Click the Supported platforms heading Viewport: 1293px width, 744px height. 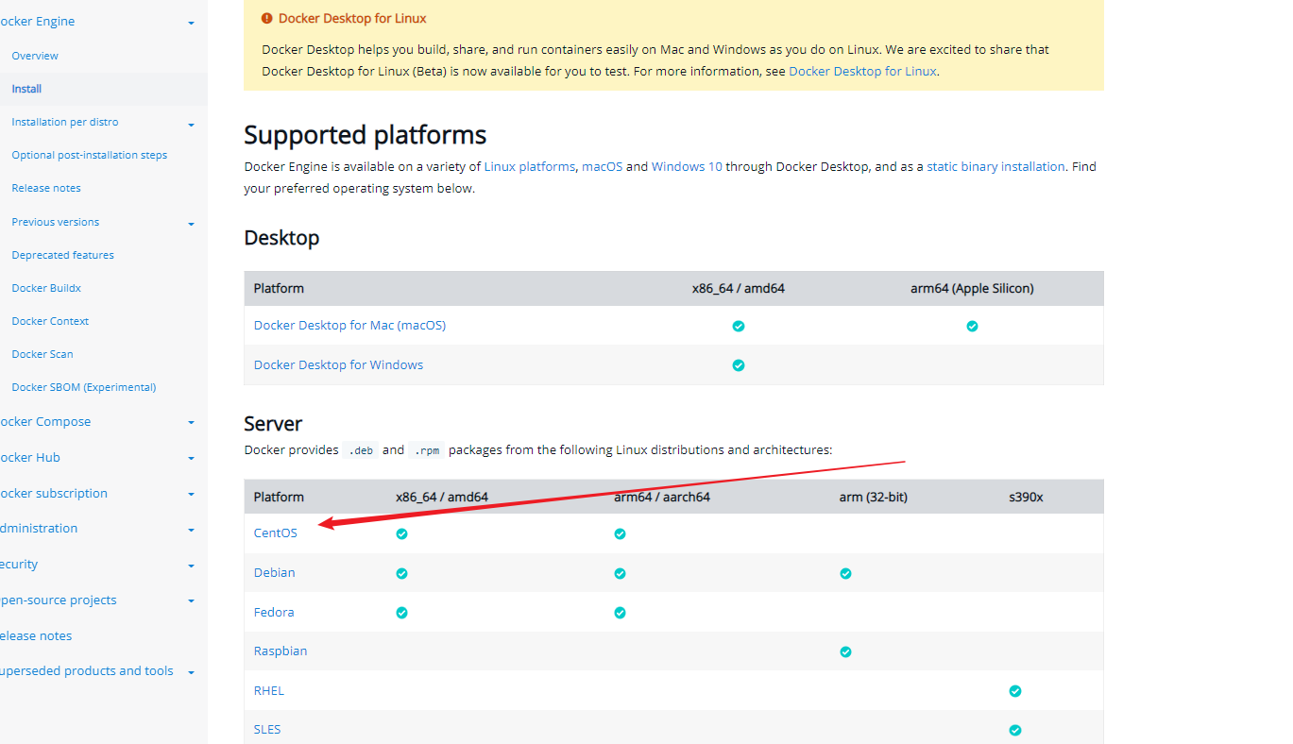(366, 135)
